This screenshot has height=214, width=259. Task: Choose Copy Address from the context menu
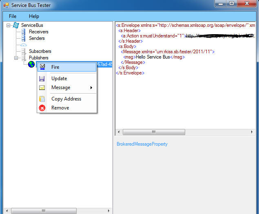tap(67, 99)
